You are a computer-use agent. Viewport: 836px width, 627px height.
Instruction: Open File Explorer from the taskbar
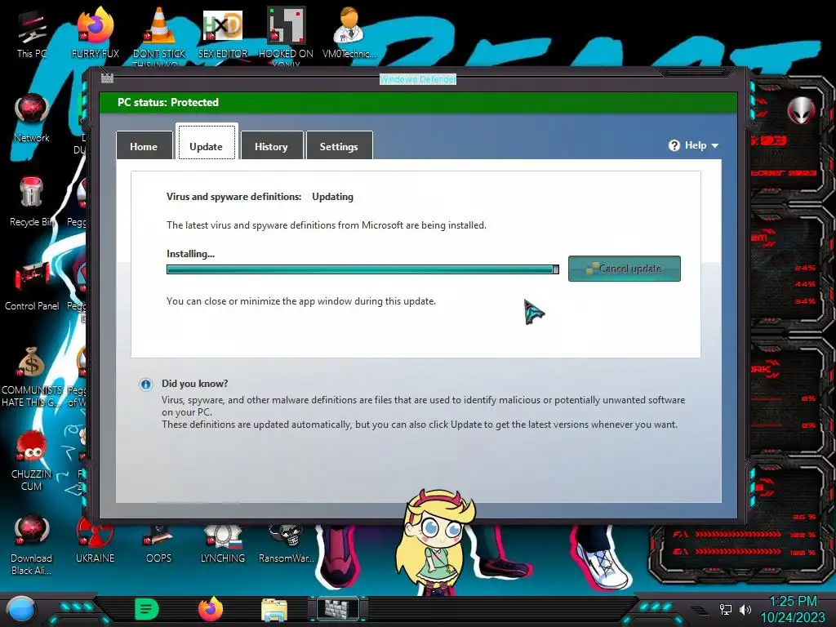[x=274, y=610]
